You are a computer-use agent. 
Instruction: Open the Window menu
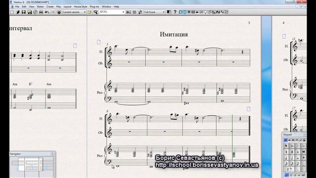(x=106, y=6)
